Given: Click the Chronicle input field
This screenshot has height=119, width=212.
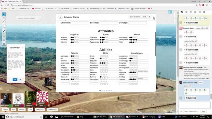Looking at the screenshot, I should pos(80,23).
